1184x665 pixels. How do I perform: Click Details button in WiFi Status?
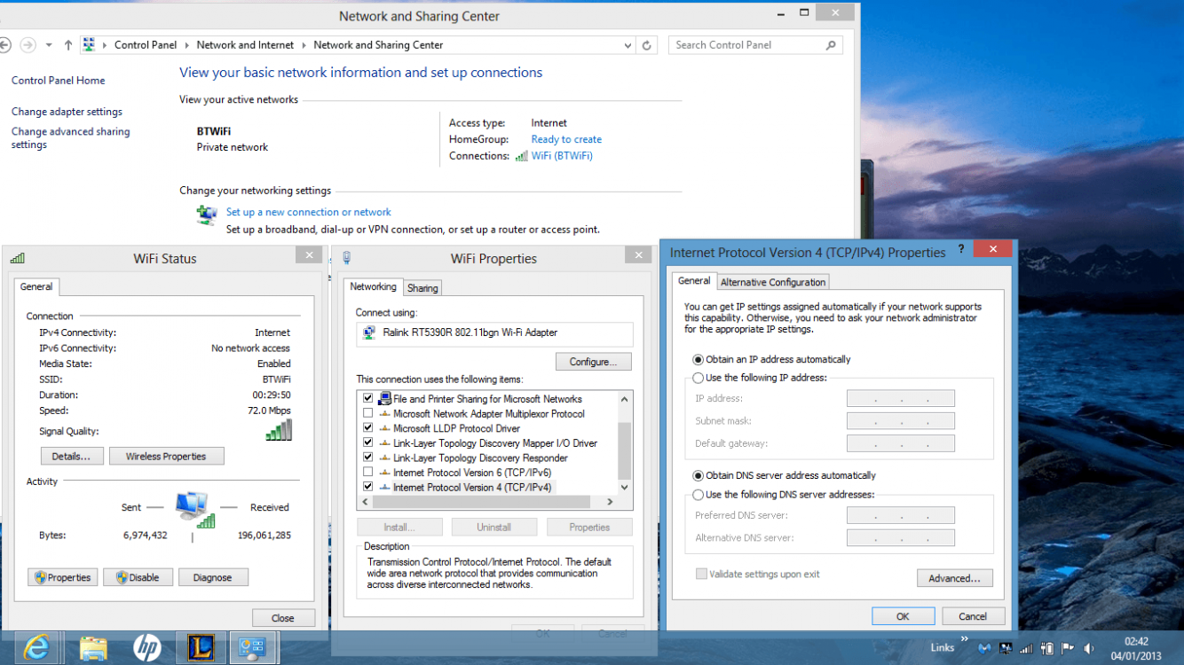(x=71, y=457)
